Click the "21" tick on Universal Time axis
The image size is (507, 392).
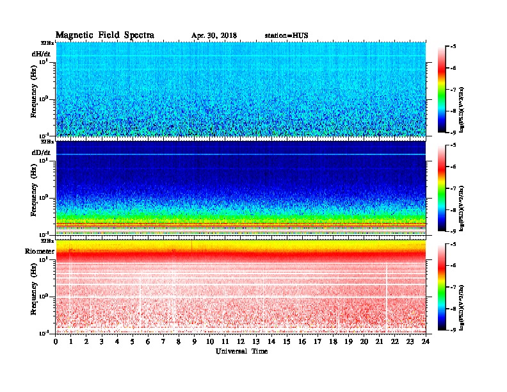click(379, 342)
